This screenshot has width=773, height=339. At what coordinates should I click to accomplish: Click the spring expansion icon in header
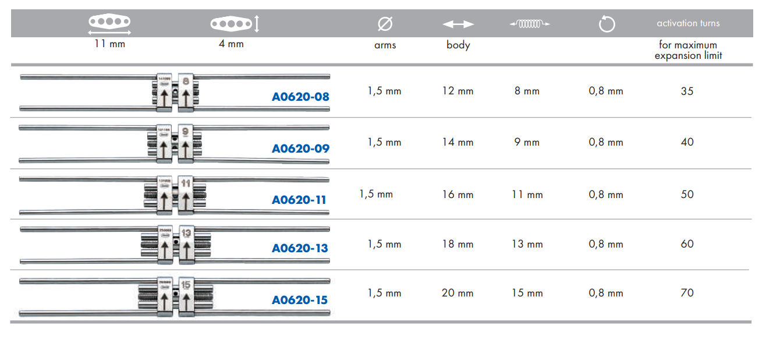tap(530, 24)
